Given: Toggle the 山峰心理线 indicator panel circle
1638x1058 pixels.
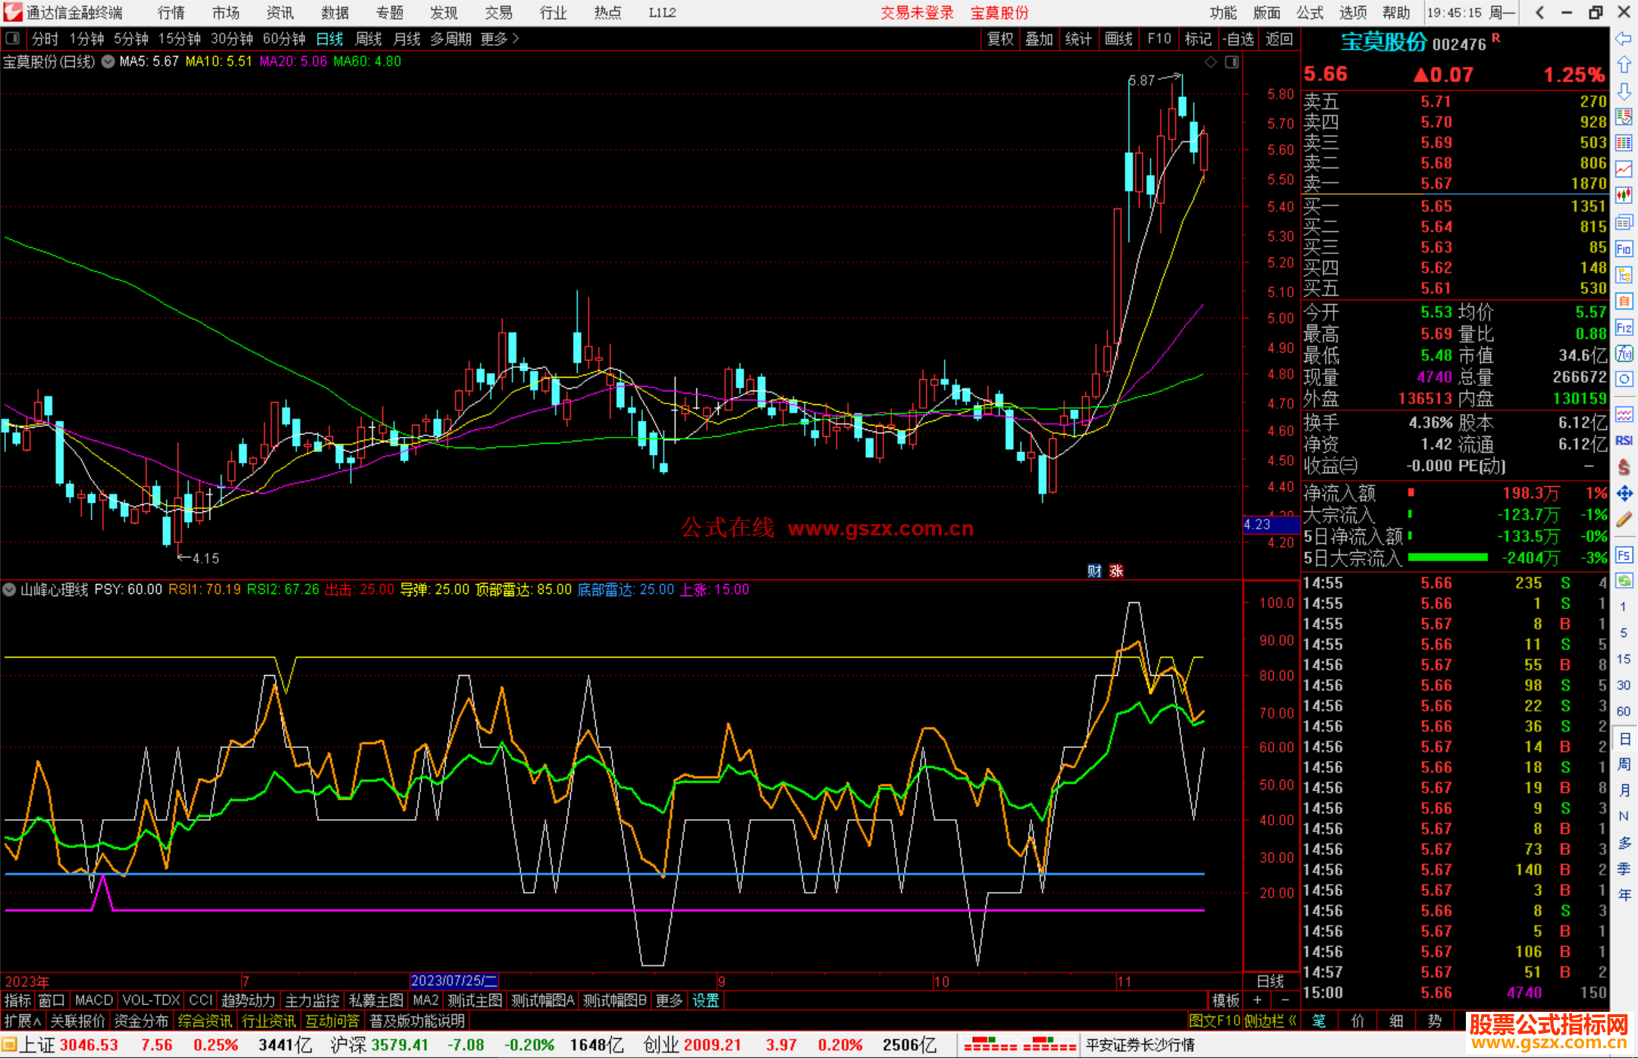Looking at the screenshot, I should point(10,589).
